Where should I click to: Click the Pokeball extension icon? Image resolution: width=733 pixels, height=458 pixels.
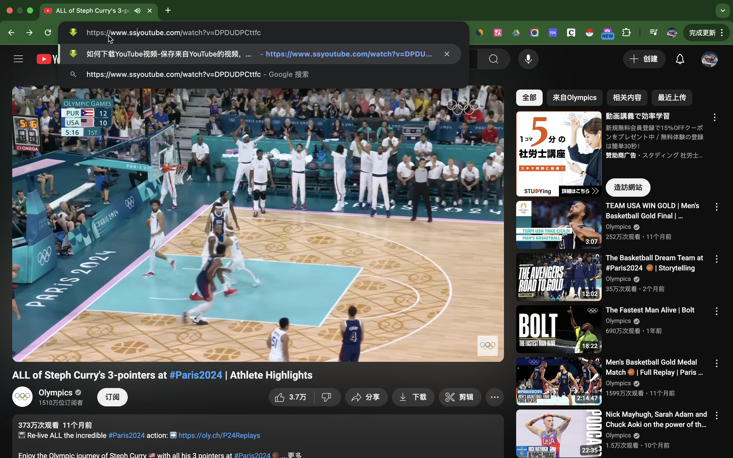click(589, 32)
